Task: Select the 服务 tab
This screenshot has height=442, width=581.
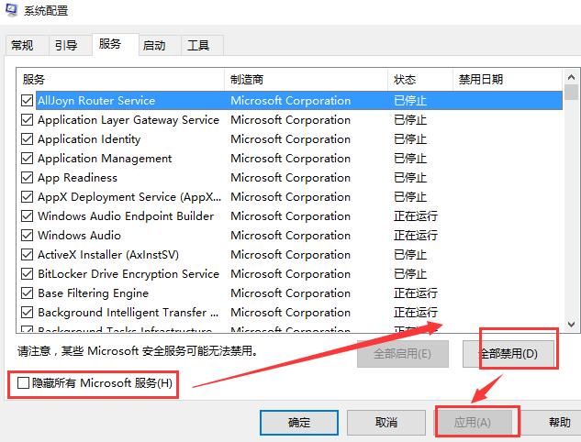Action: point(116,44)
